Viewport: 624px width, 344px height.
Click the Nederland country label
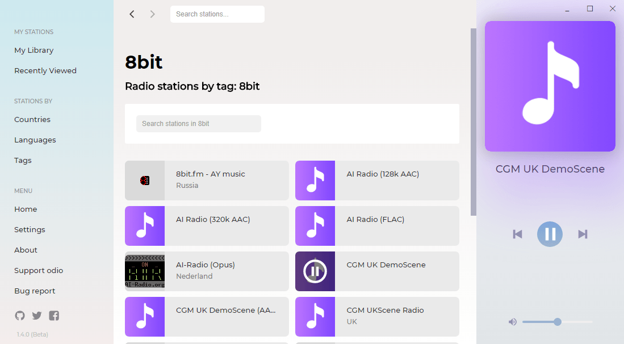pos(194,276)
